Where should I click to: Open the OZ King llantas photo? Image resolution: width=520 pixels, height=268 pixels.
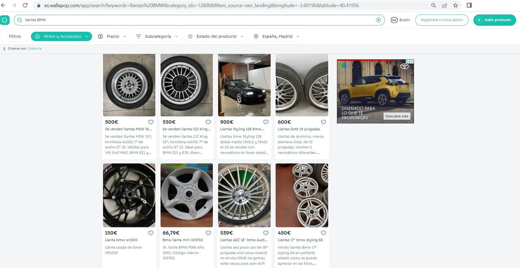click(186, 85)
